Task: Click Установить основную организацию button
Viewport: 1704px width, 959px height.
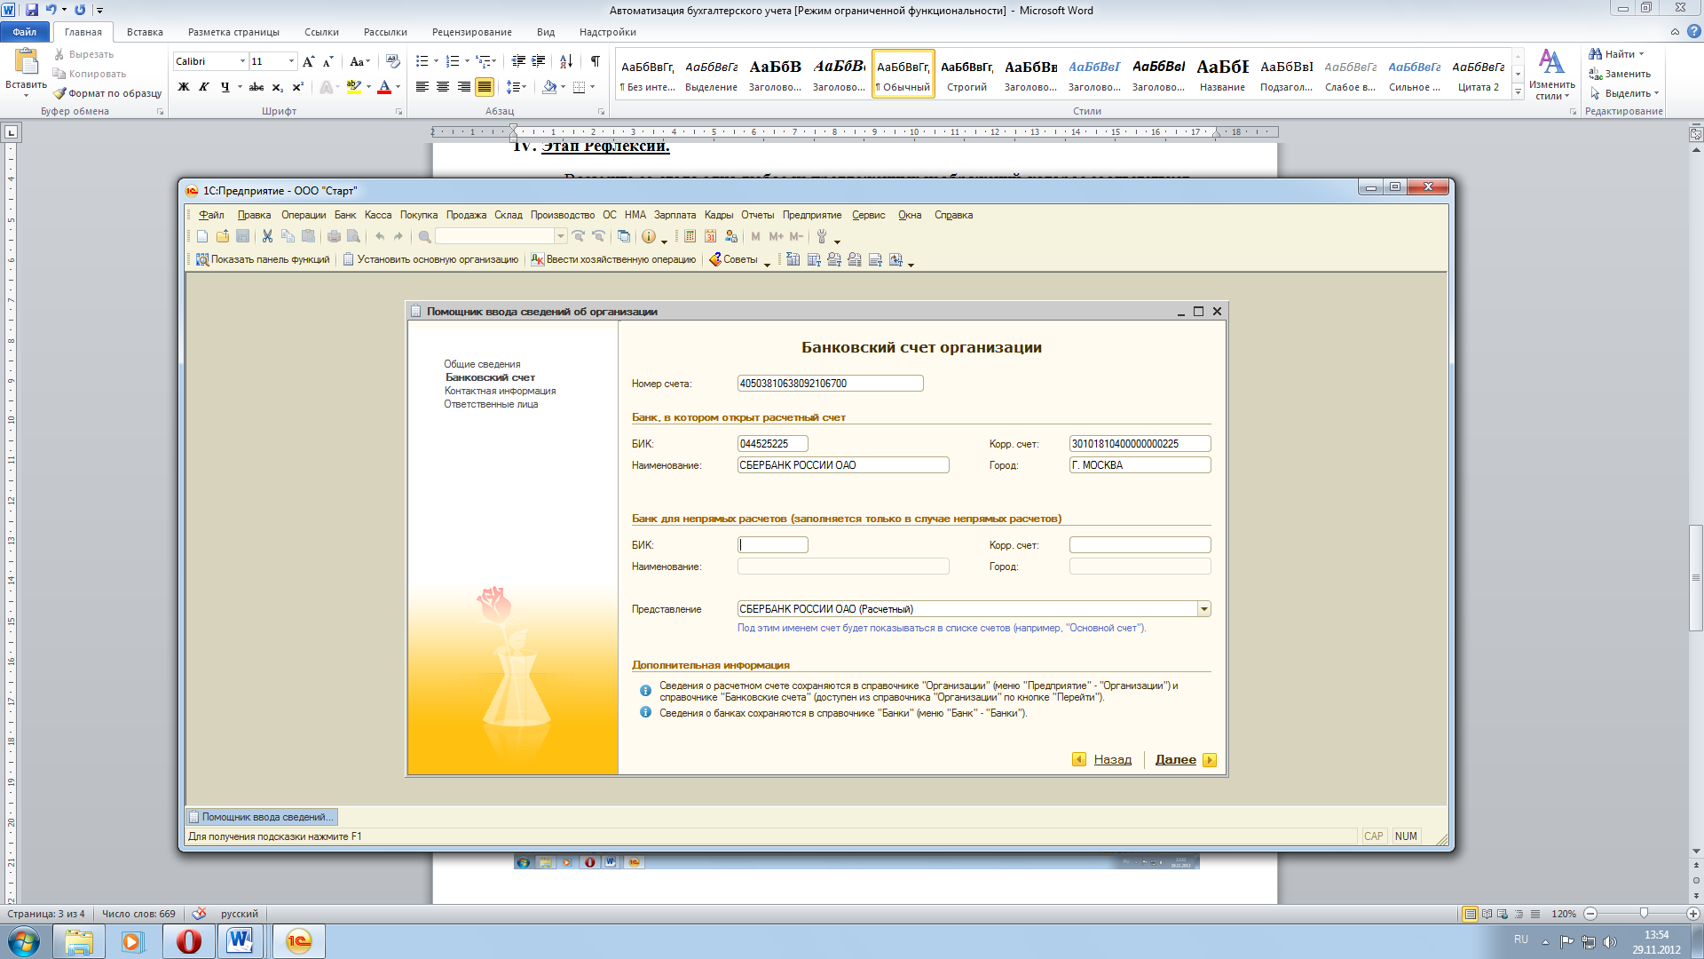Action: [430, 259]
